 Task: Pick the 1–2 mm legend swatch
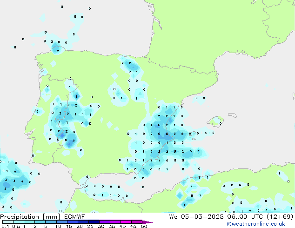point(29,222)
